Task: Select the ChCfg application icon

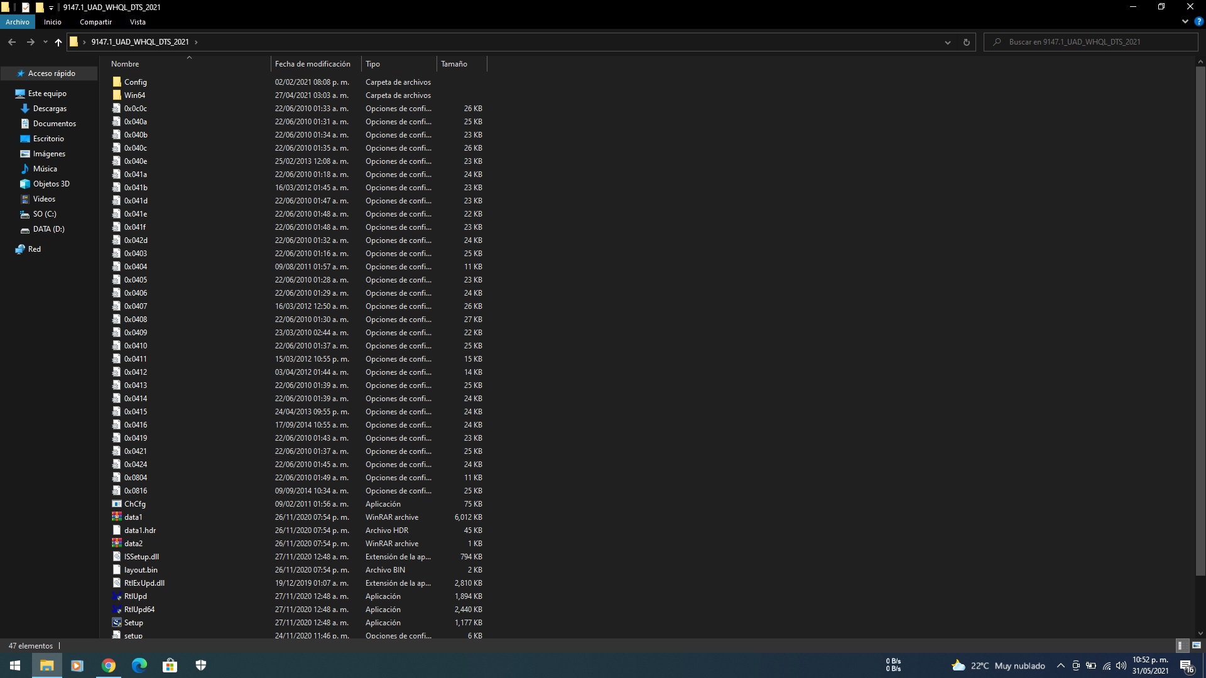Action: (x=117, y=504)
